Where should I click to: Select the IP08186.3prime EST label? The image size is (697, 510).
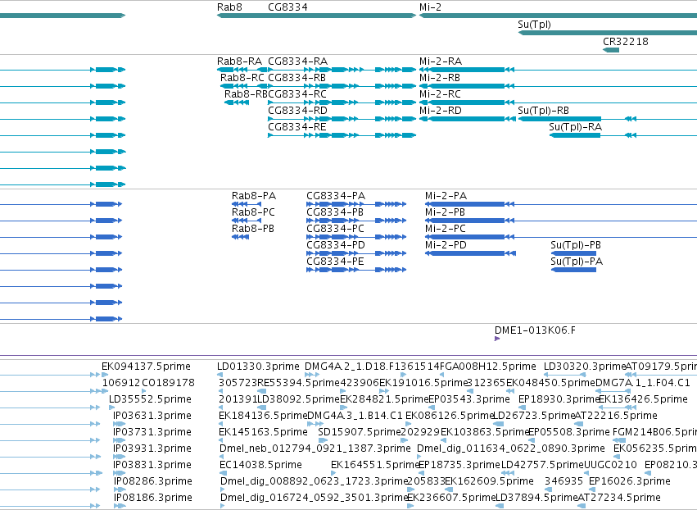click(153, 498)
